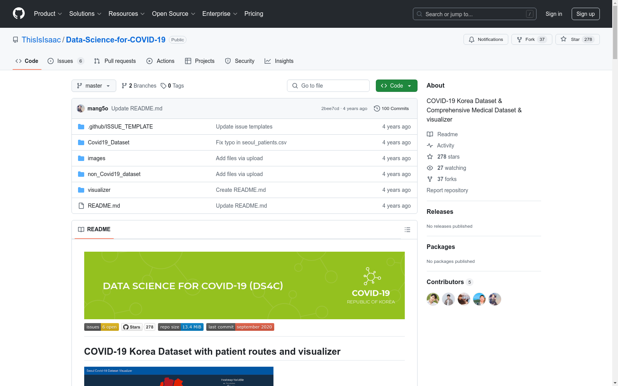The image size is (618, 386).
Task: Click the Sign in link
Action: [553, 14]
